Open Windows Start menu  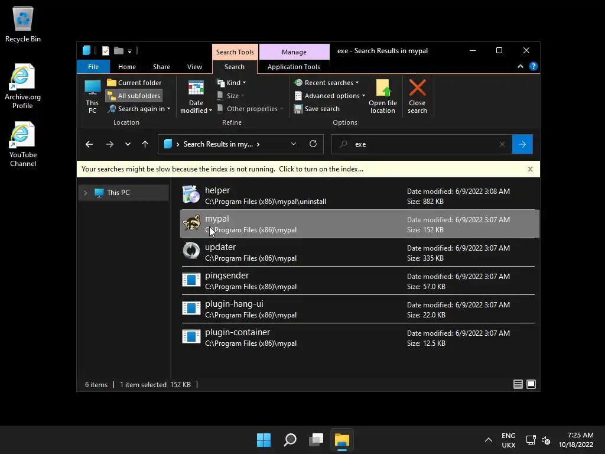click(264, 440)
